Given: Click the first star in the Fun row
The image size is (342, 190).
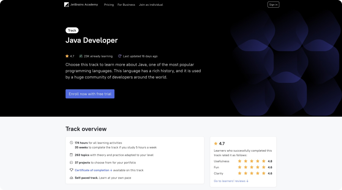Looking at the screenshot, I should (240, 167).
